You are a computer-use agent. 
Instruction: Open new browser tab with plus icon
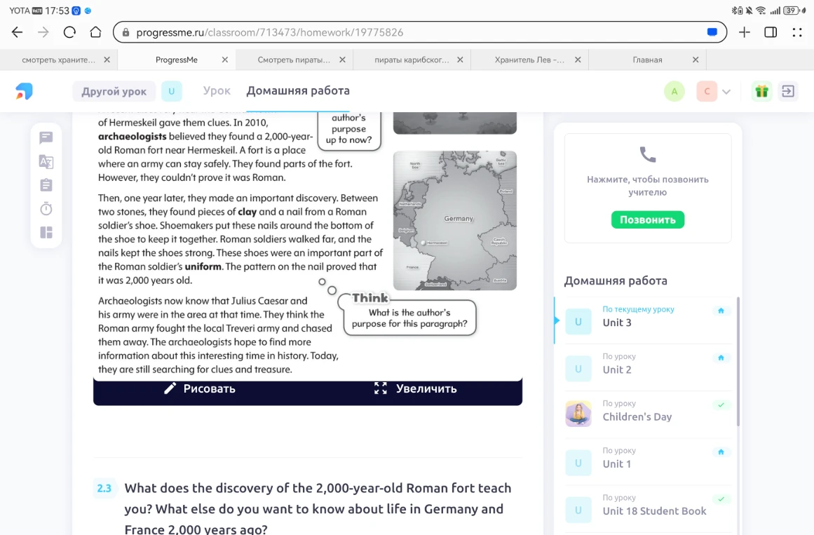click(x=745, y=32)
